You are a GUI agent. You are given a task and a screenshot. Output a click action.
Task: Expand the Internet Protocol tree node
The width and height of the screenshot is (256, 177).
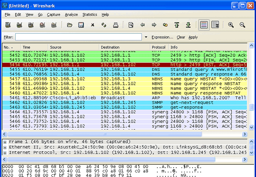click(x=5, y=153)
